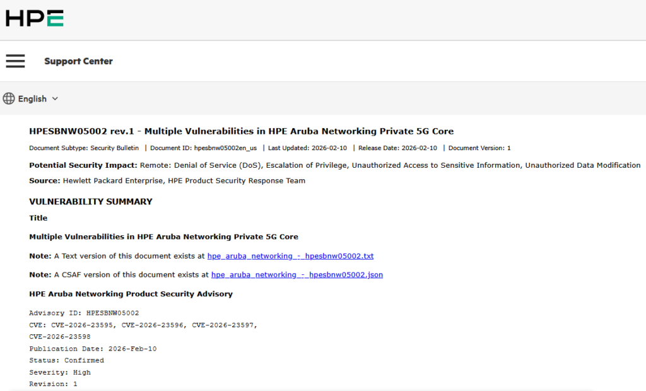
Task: Expand the chevron next to English
Action: 55,99
